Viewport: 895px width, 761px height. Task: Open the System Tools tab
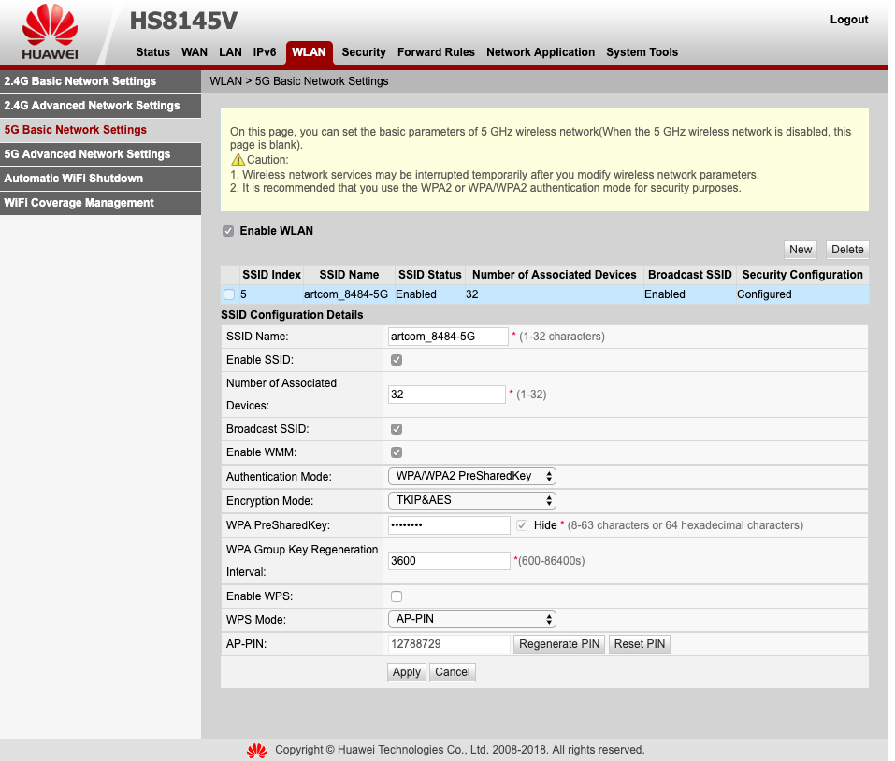point(642,52)
